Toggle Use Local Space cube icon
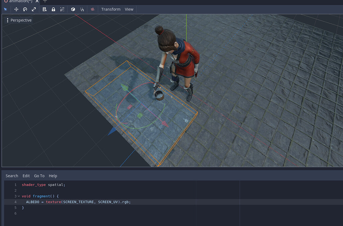Screen dimensions: 343x226 73,9
